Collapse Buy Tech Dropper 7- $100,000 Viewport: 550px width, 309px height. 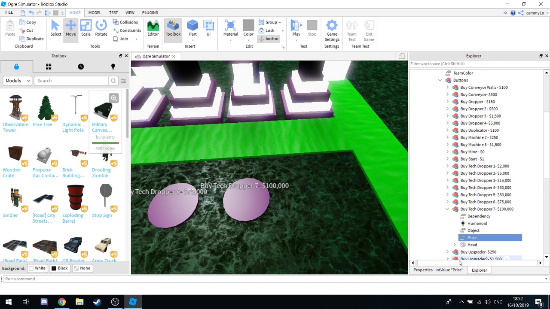point(447,209)
